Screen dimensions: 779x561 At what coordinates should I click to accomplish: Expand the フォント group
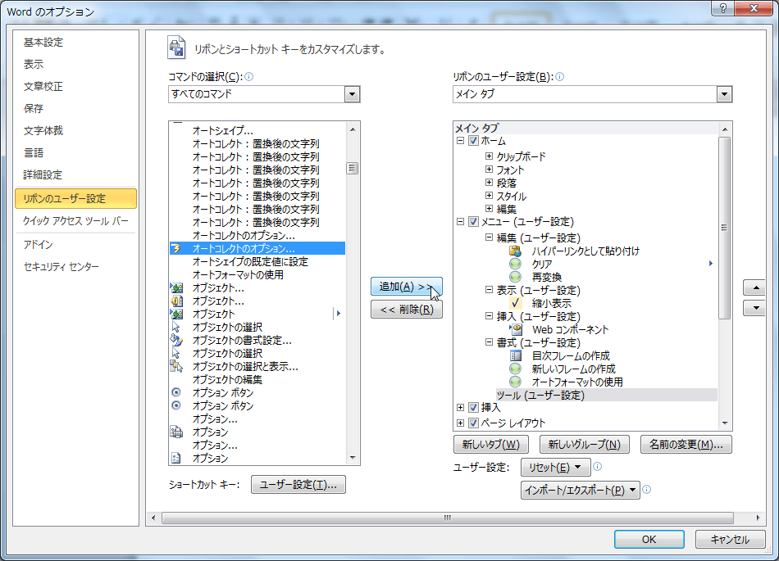pyautogui.click(x=489, y=170)
